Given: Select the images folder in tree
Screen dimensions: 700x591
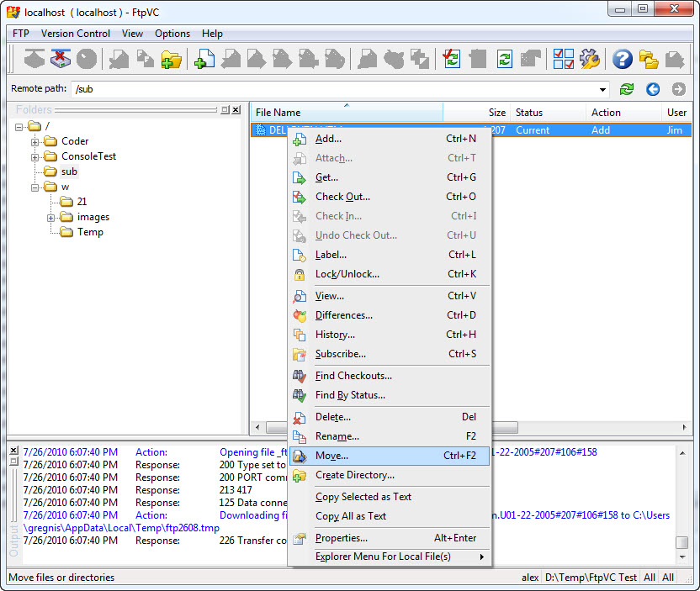Looking at the screenshot, I should click(x=93, y=217).
